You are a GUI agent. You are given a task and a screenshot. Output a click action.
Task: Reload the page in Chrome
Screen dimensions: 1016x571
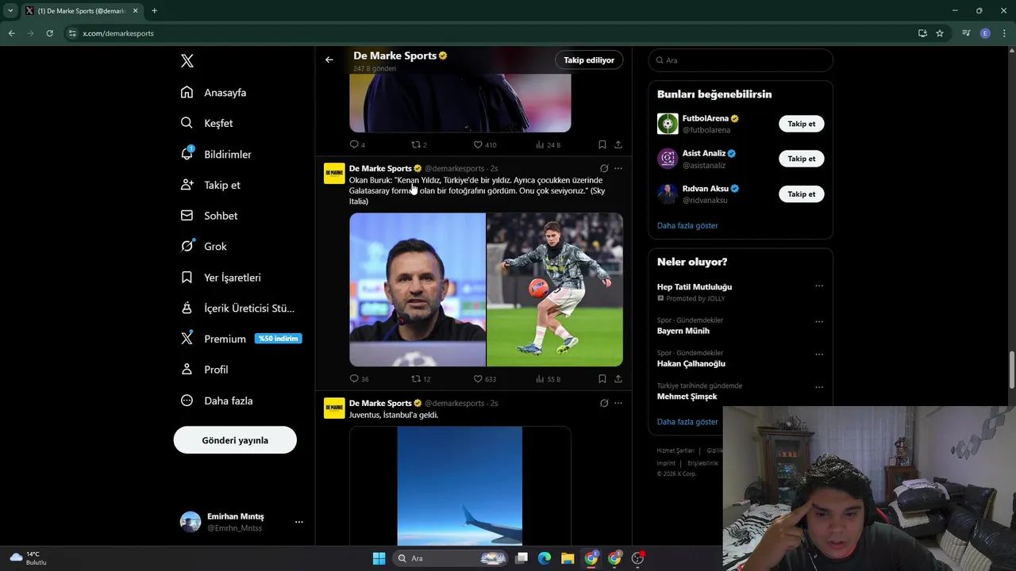pyautogui.click(x=49, y=33)
